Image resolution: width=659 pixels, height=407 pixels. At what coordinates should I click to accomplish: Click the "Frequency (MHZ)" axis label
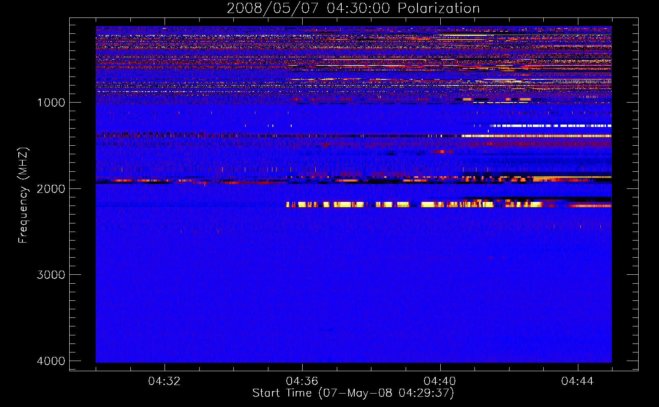[x=23, y=195]
